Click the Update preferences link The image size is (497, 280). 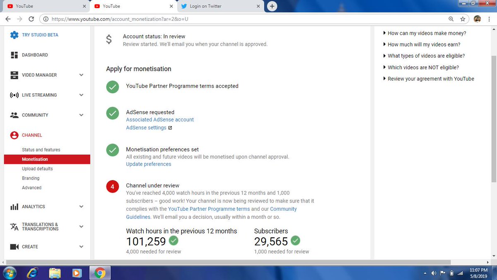(149, 164)
